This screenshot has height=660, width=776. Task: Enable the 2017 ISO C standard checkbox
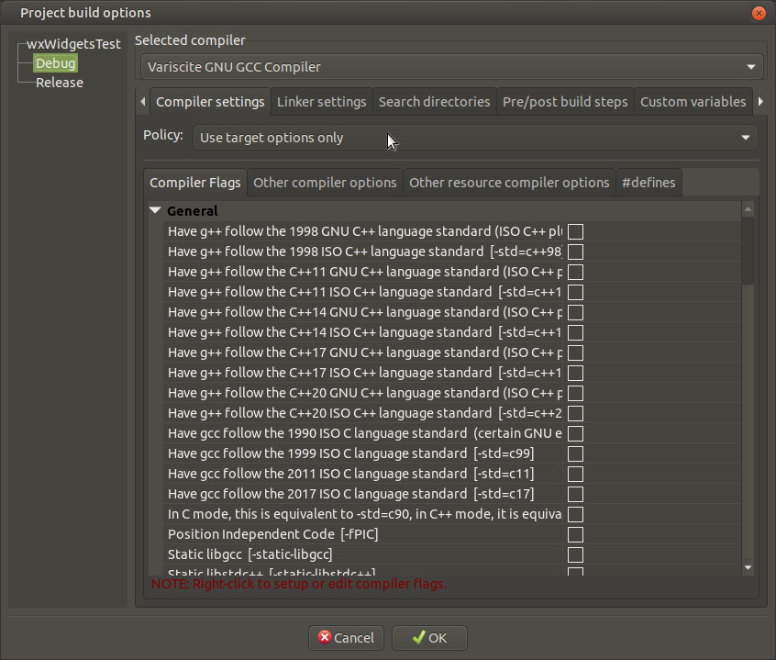coord(575,494)
